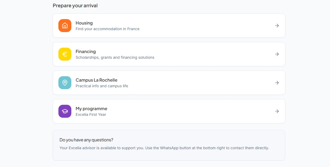Click the 'Do you have any questions?' heading

click(x=86, y=140)
